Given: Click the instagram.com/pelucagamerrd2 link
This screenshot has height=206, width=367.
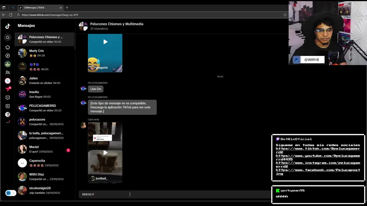Looking at the screenshot, I should [x=318, y=165].
